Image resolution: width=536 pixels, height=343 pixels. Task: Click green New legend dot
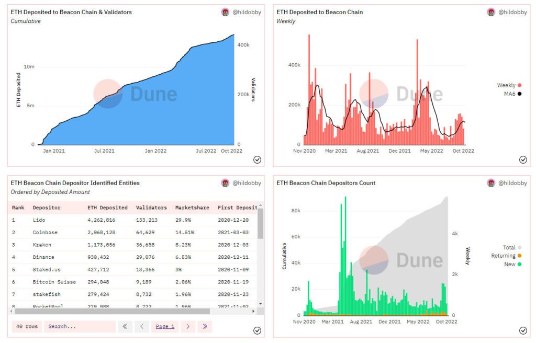520,264
